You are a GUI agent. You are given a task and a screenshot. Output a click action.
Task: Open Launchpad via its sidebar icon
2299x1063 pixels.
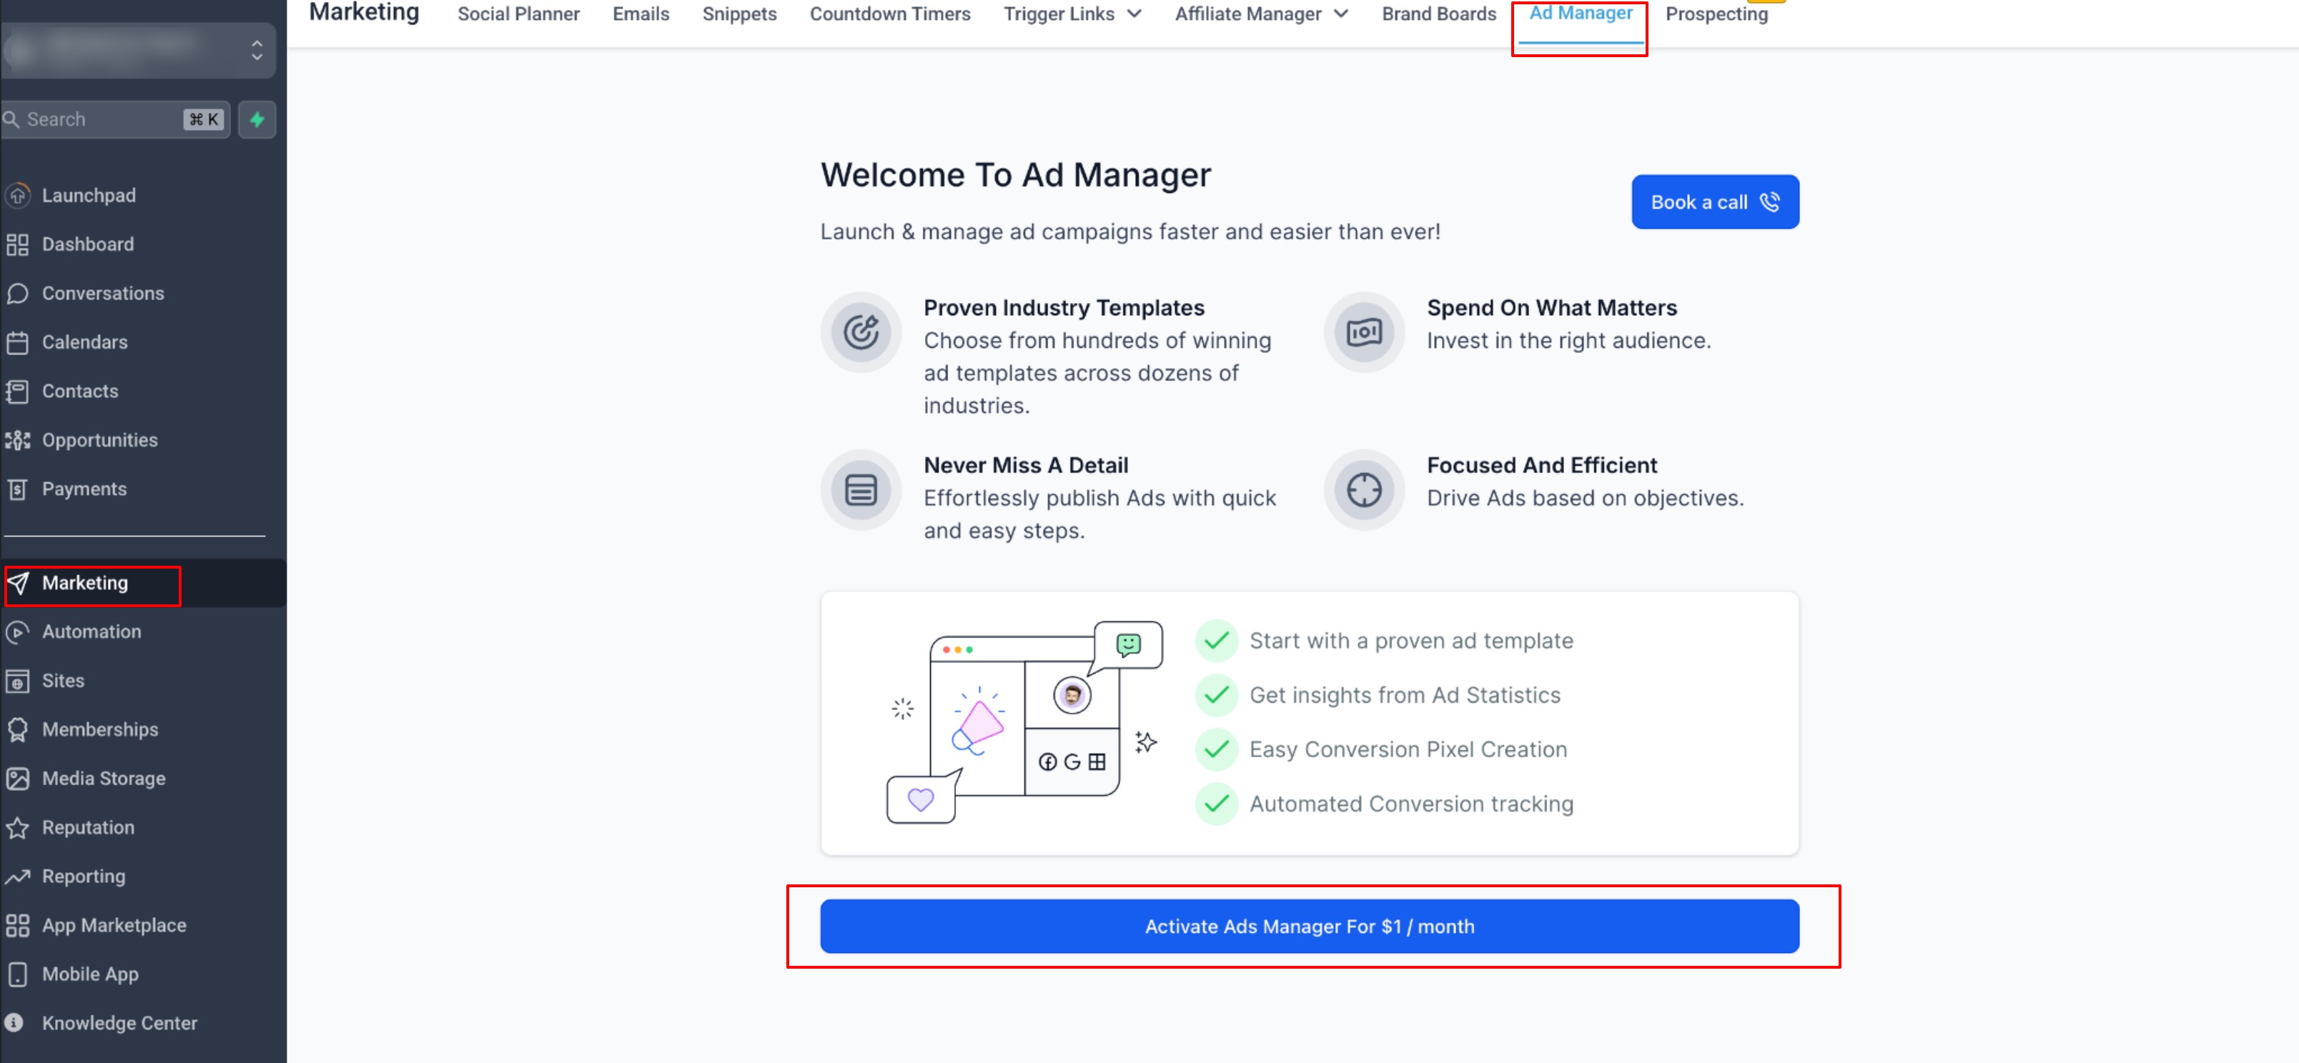coord(18,195)
